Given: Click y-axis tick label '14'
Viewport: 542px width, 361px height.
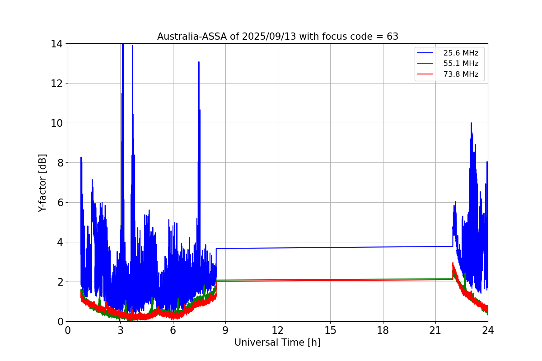Looking at the screenshot, I should (57, 44).
